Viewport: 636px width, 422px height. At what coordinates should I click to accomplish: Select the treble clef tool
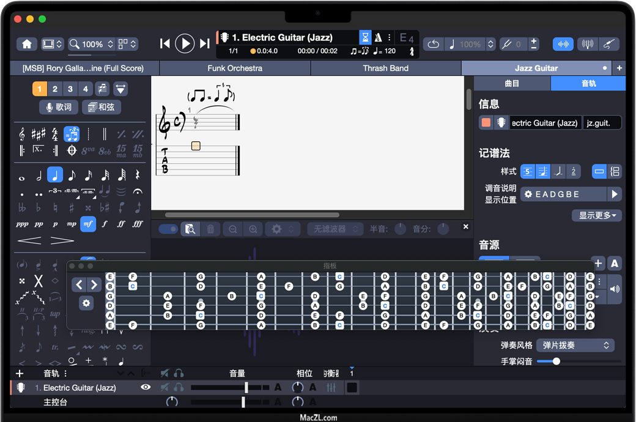[x=22, y=133]
